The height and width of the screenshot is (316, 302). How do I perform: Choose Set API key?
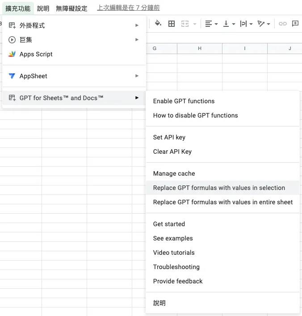pos(222,137)
